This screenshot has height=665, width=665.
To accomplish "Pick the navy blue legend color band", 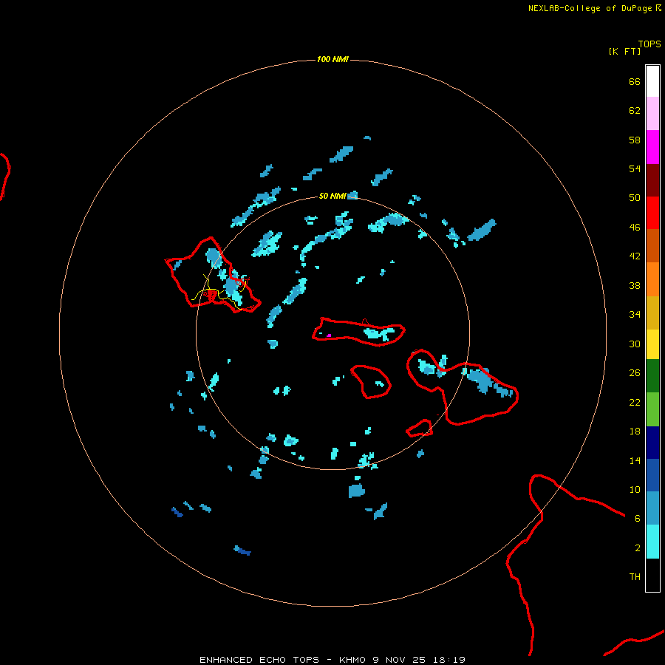I will click(652, 443).
